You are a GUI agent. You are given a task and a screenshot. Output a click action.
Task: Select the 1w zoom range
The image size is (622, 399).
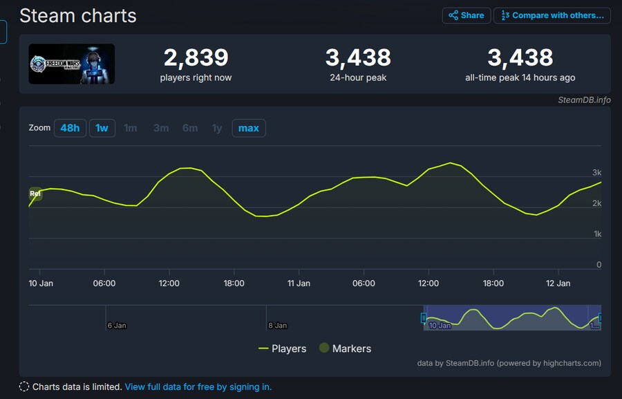(x=102, y=128)
